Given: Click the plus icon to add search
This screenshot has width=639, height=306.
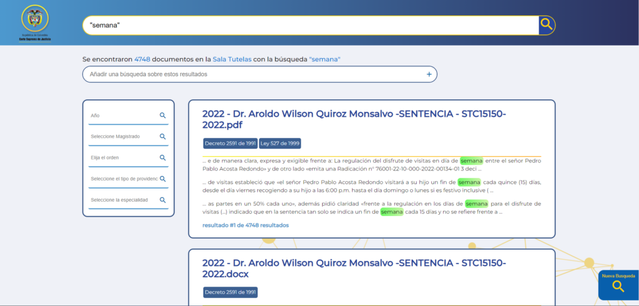Looking at the screenshot, I should (x=429, y=74).
